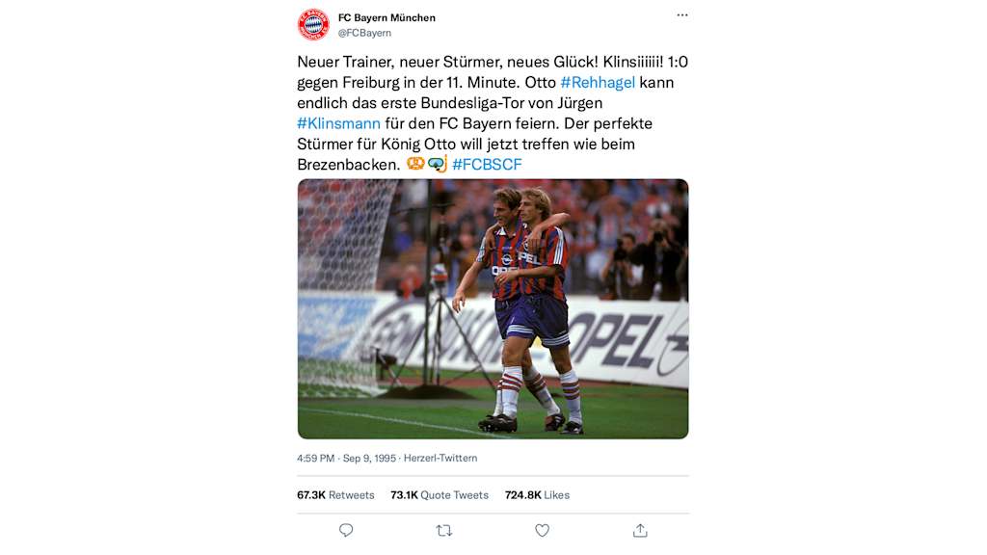Open the #FCBSCF hashtag link
Screen dimensions: 987x555
[x=487, y=164]
